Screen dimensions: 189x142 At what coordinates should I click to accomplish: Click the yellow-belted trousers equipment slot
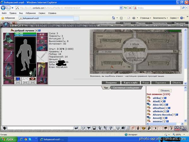pyautogui.click(x=42, y=69)
